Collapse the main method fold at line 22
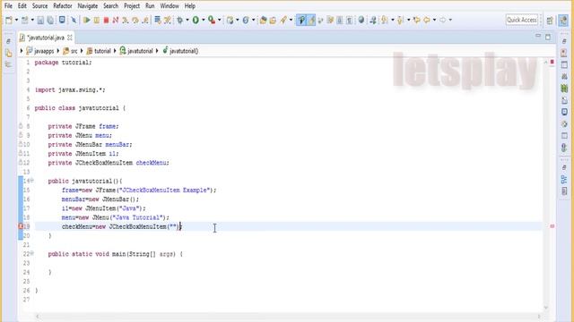Screen dimensions: 574x322 click(32, 253)
